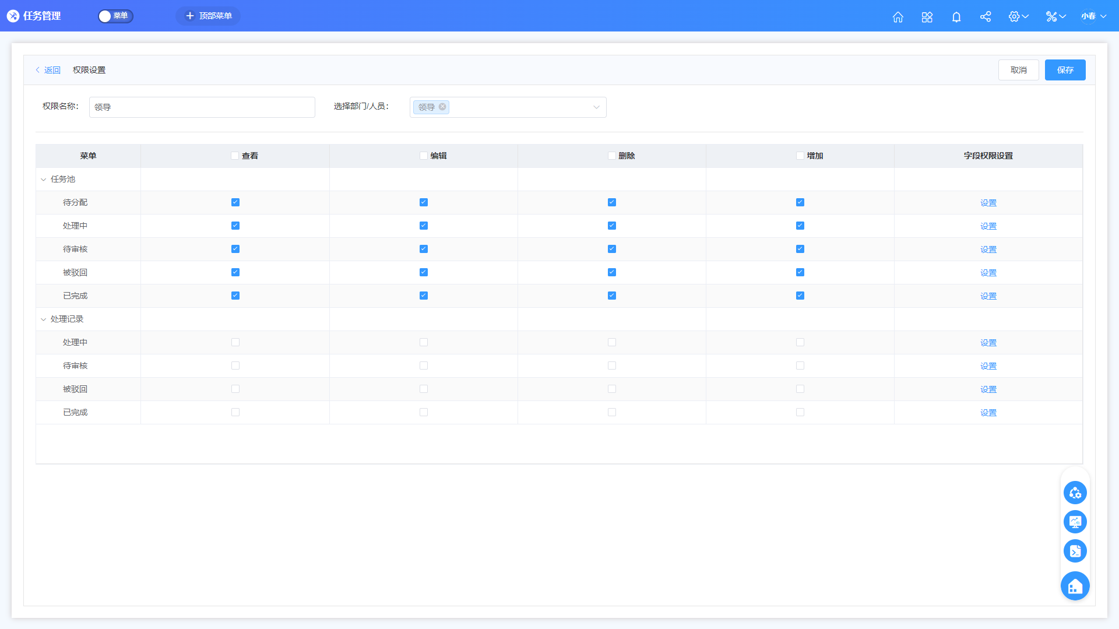The image size is (1119, 629).
Task: Uncheck 增加 for 任务池 被驳回 row
Action: tap(800, 272)
